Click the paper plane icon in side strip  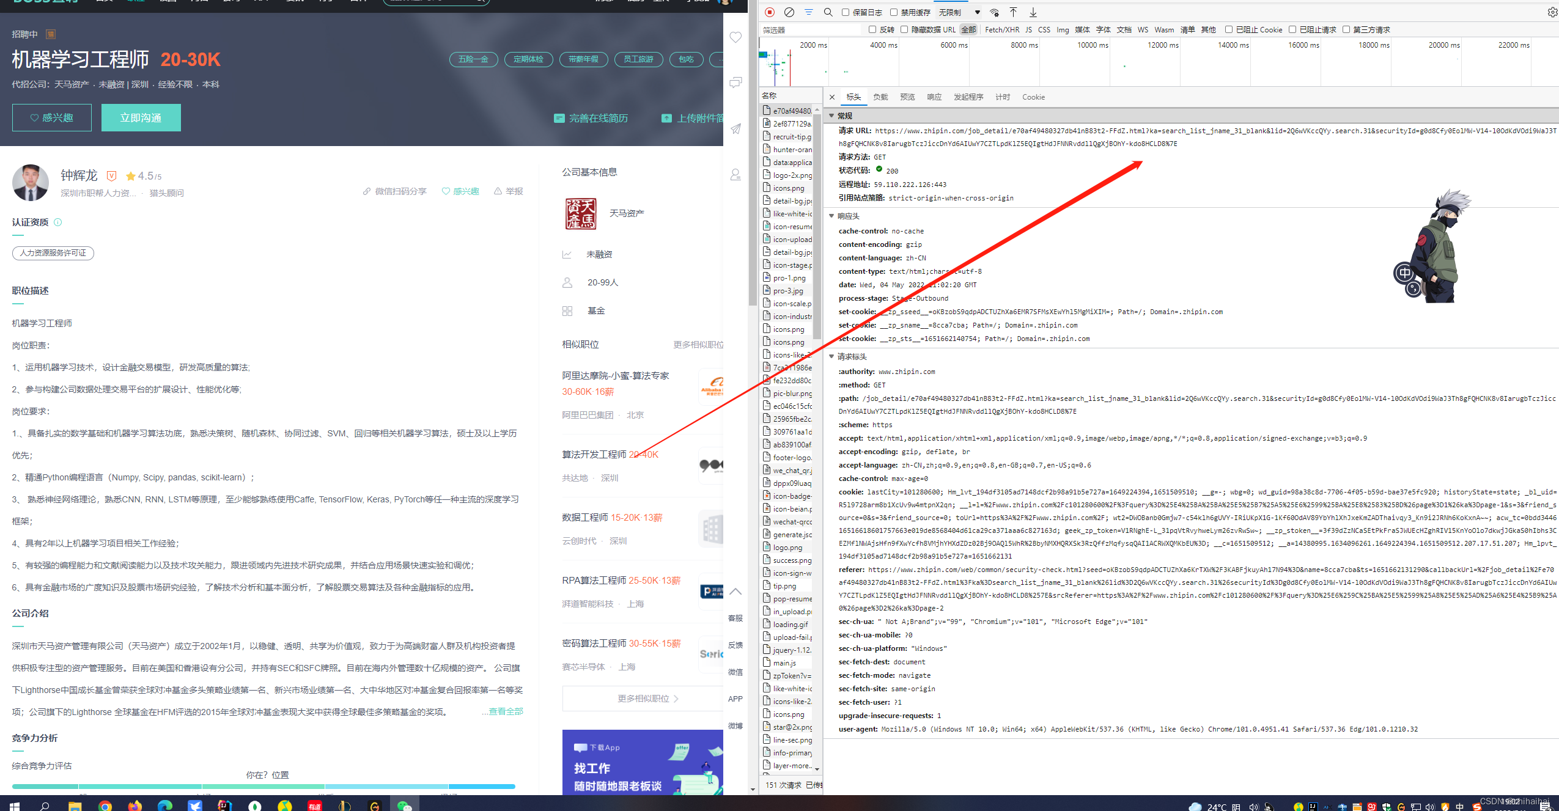point(735,129)
